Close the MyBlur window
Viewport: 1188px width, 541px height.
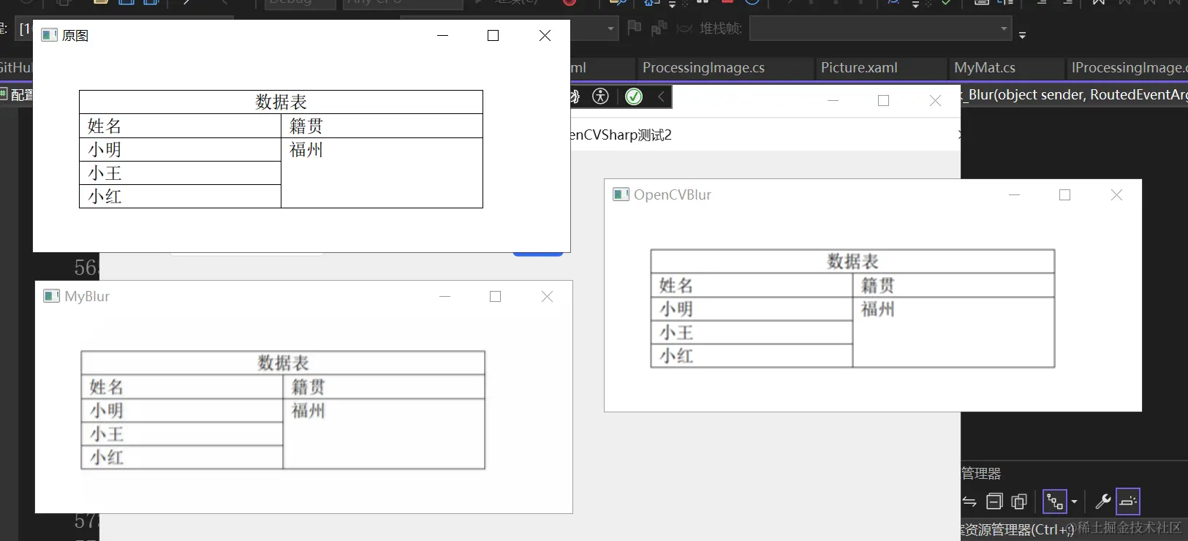[x=547, y=296]
